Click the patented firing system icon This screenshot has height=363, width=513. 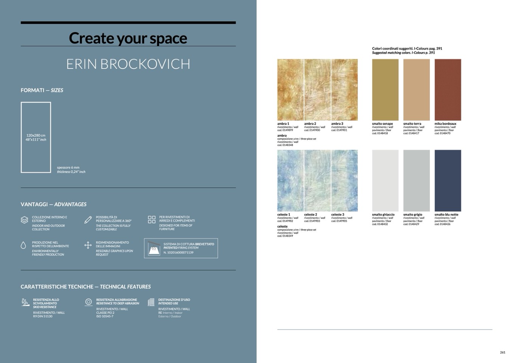[154, 248]
